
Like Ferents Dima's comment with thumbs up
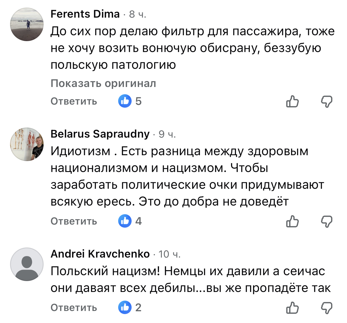[292, 101]
